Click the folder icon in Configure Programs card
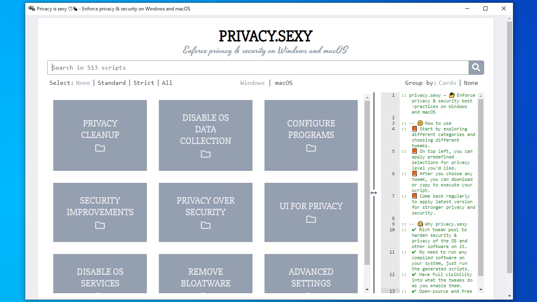Image resolution: width=537 pixels, height=302 pixels. click(311, 148)
